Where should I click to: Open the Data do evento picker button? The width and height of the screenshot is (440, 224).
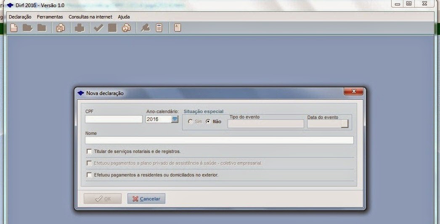(x=345, y=124)
